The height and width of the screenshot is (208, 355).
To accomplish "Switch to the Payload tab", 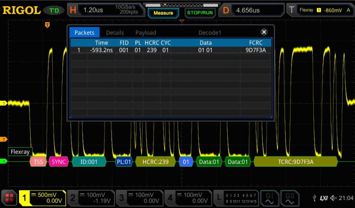I will click(x=146, y=32).
